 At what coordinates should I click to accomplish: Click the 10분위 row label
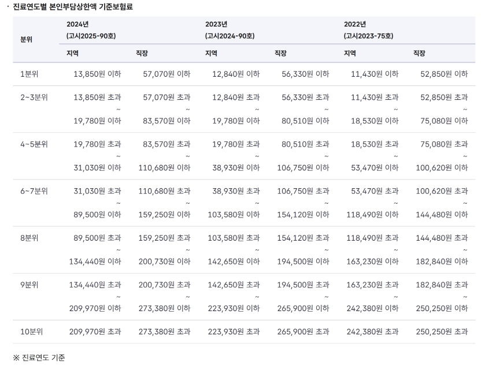pos(32,332)
